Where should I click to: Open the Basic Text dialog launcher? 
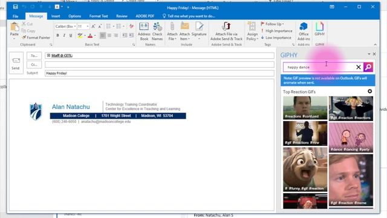pyautogui.click(x=134, y=45)
